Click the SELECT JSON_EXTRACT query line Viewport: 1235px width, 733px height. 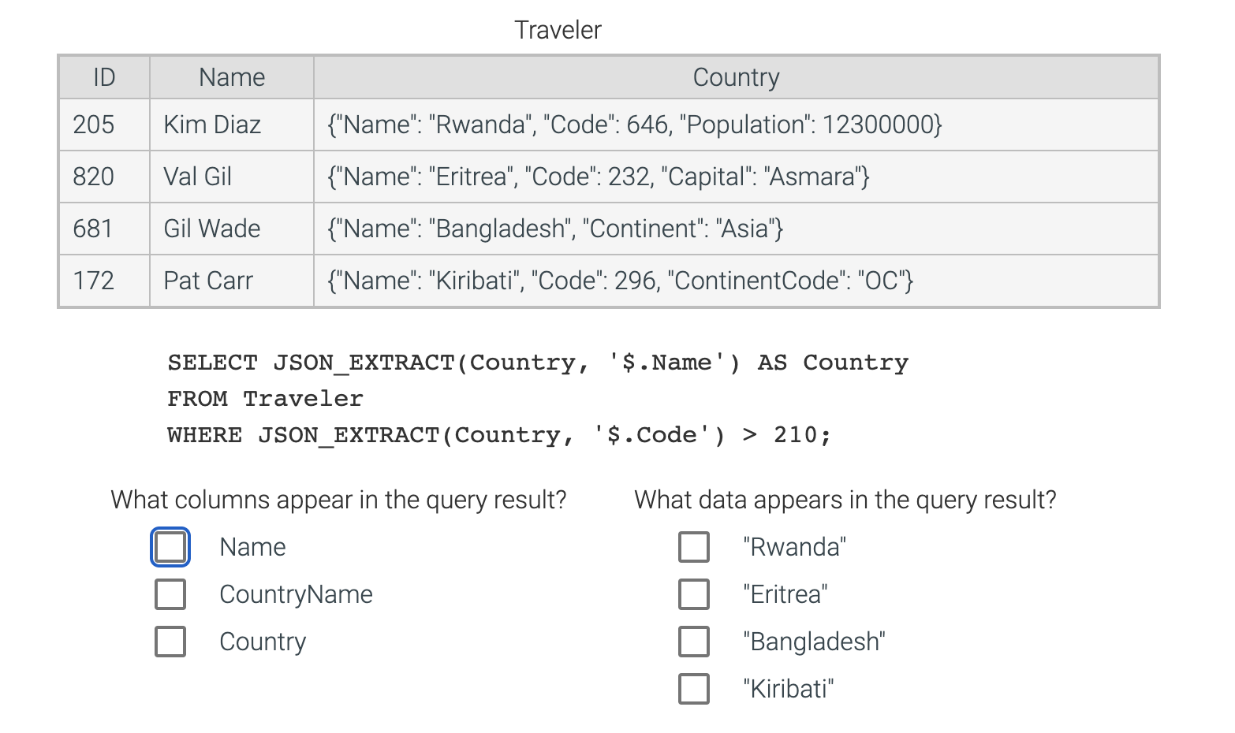coord(538,362)
